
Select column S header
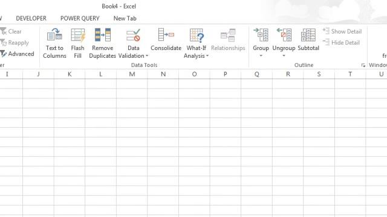(319, 74)
